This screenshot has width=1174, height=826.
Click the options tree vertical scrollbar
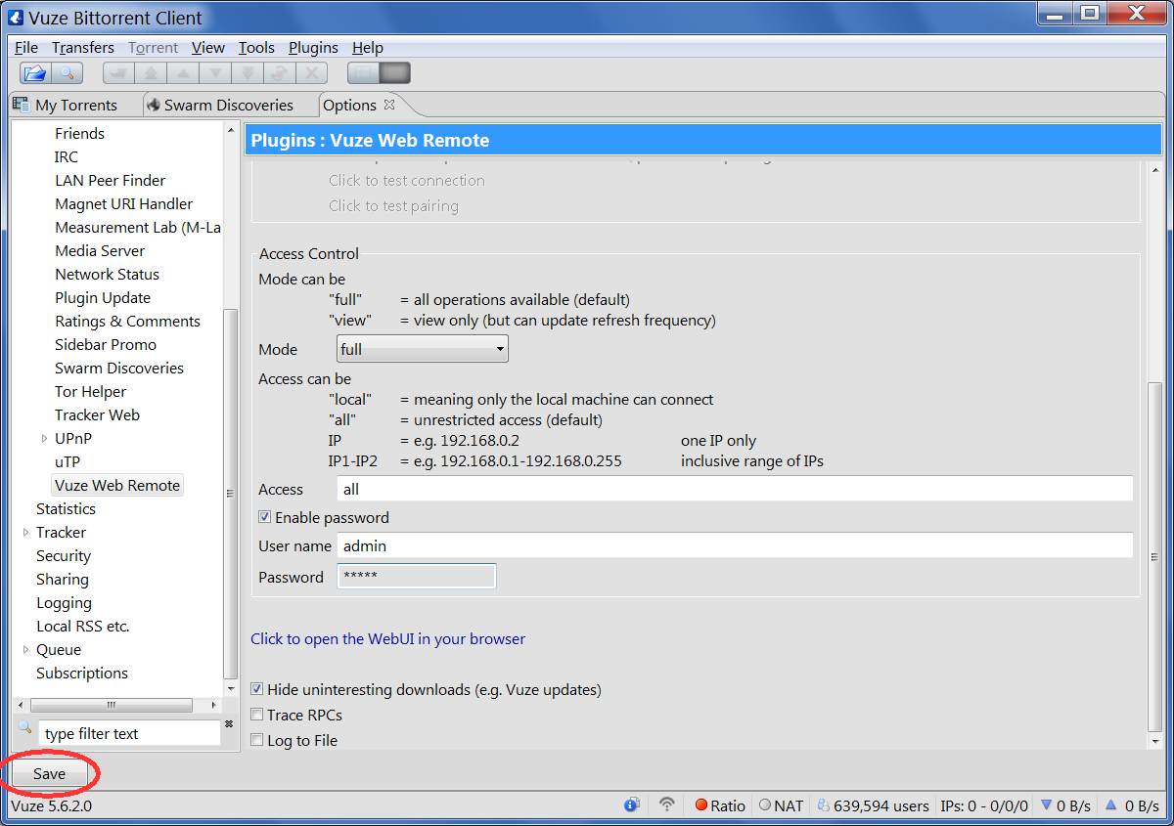(231, 494)
